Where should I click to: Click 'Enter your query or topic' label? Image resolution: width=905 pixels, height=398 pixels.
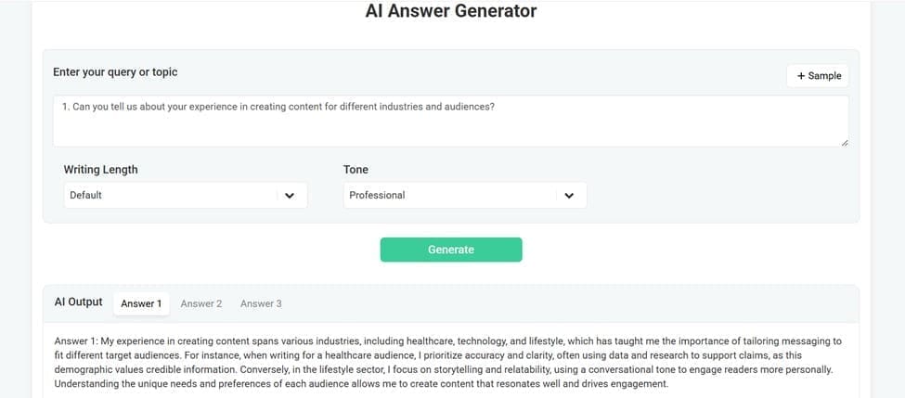tap(115, 72)
